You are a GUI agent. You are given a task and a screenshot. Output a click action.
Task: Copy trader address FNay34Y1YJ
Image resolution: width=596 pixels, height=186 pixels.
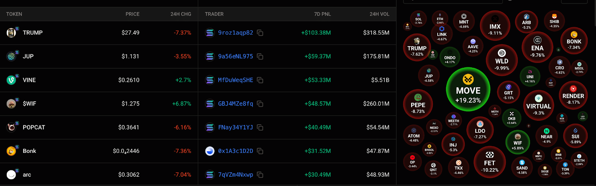point(260,127)
